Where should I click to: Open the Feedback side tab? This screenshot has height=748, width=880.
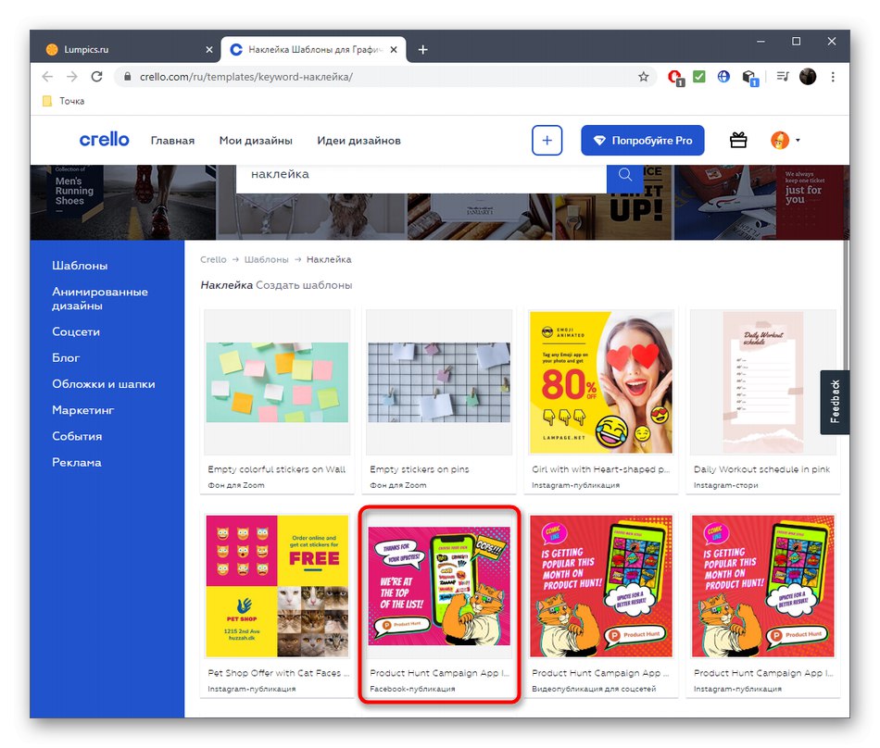(835, 402)
